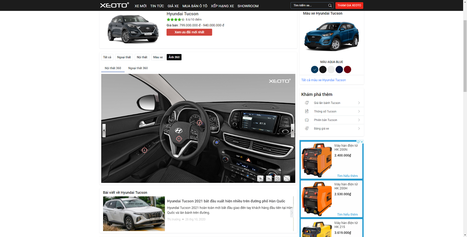Screen dimensions: 467x237
Task: Open the Thông số Tucson link
Action: [x=325, y=112]
